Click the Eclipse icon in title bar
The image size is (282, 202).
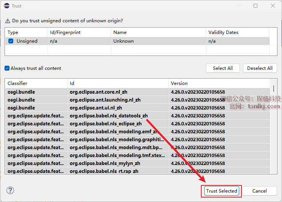[6, 6]
